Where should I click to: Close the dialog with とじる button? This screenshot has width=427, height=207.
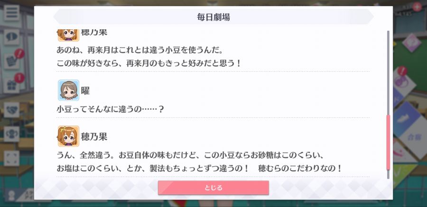tap(213, 188)
